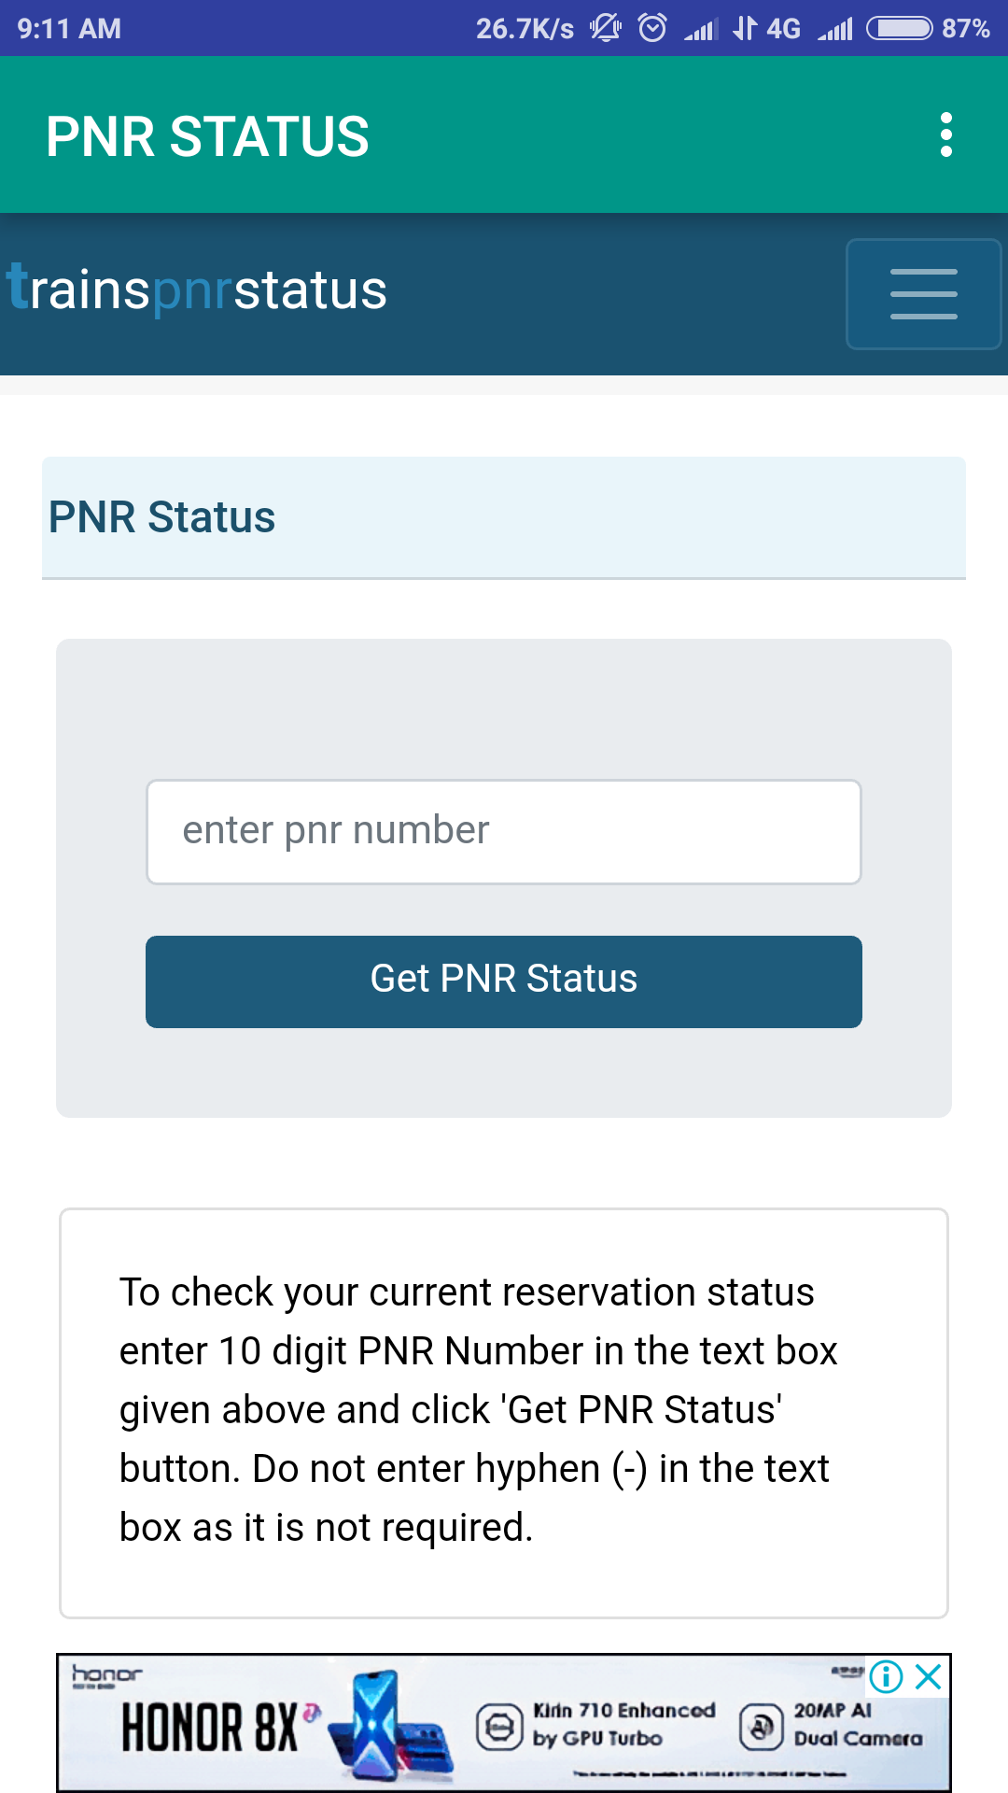Tap the GPU Turbo icon in the banner

pyautogui.click(x=501, y=1723)
